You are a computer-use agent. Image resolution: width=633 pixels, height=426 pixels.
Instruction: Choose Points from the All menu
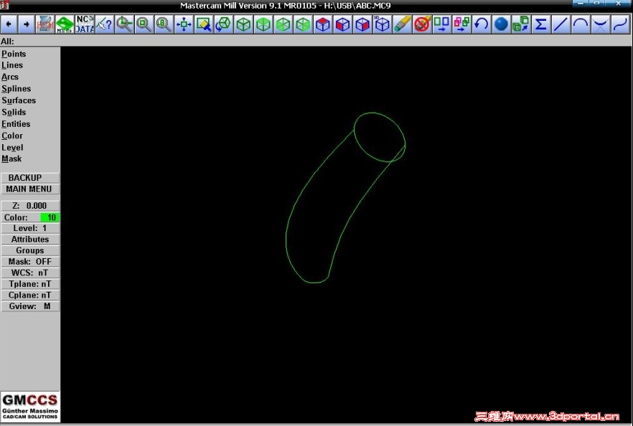coord(14,54)
